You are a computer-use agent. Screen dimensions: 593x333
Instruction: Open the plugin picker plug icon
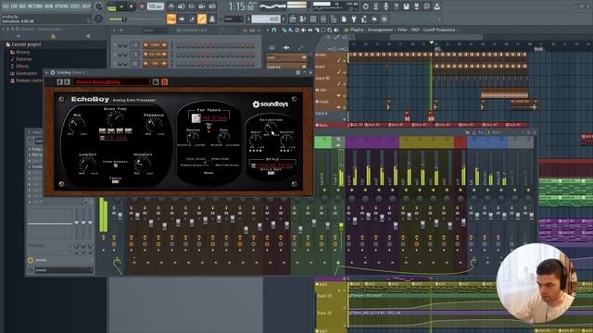click(x=354, y=18)
